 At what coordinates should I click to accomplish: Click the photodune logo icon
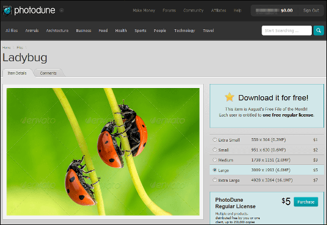click(7, 10)
